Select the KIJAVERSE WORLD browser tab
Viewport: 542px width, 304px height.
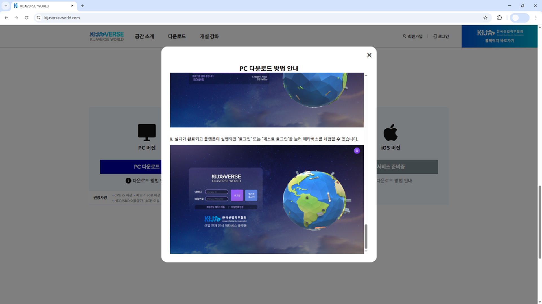point(44,6)
